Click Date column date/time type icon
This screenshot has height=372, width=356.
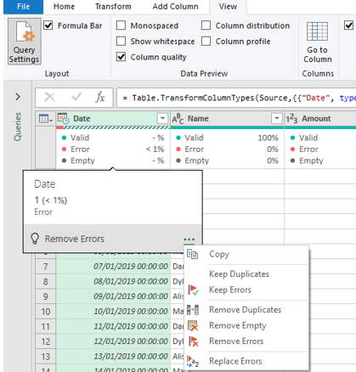coord(63,118)
